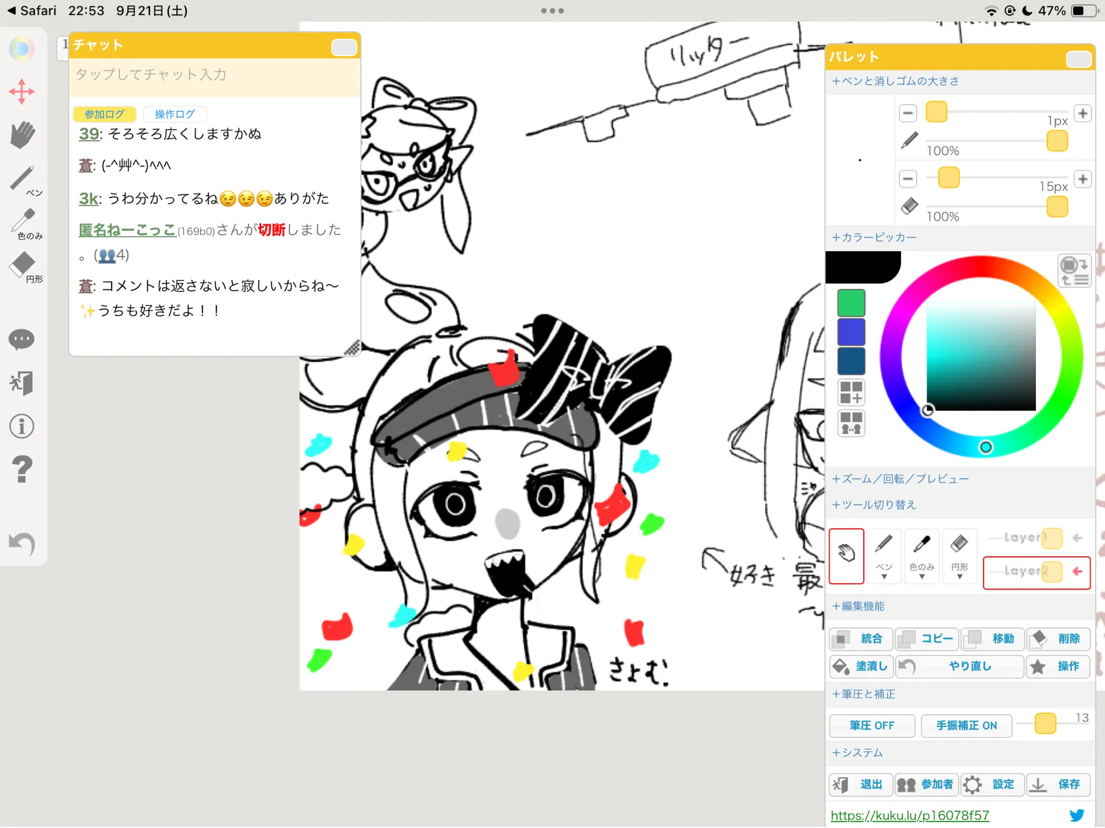The image size is (1105, 828).
Task: Click the swap swatch palette icon
Action: [851, 423]
